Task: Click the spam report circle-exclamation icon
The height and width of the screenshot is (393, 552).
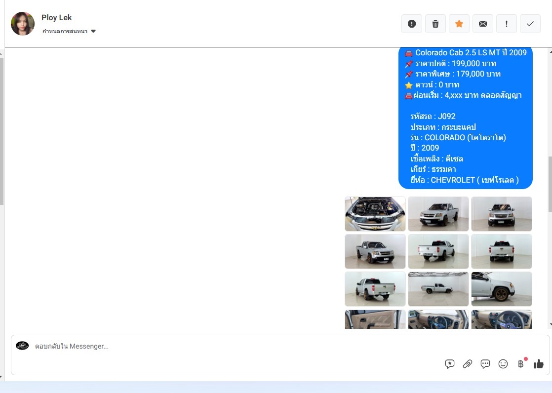Action: (x=412, y=24)
